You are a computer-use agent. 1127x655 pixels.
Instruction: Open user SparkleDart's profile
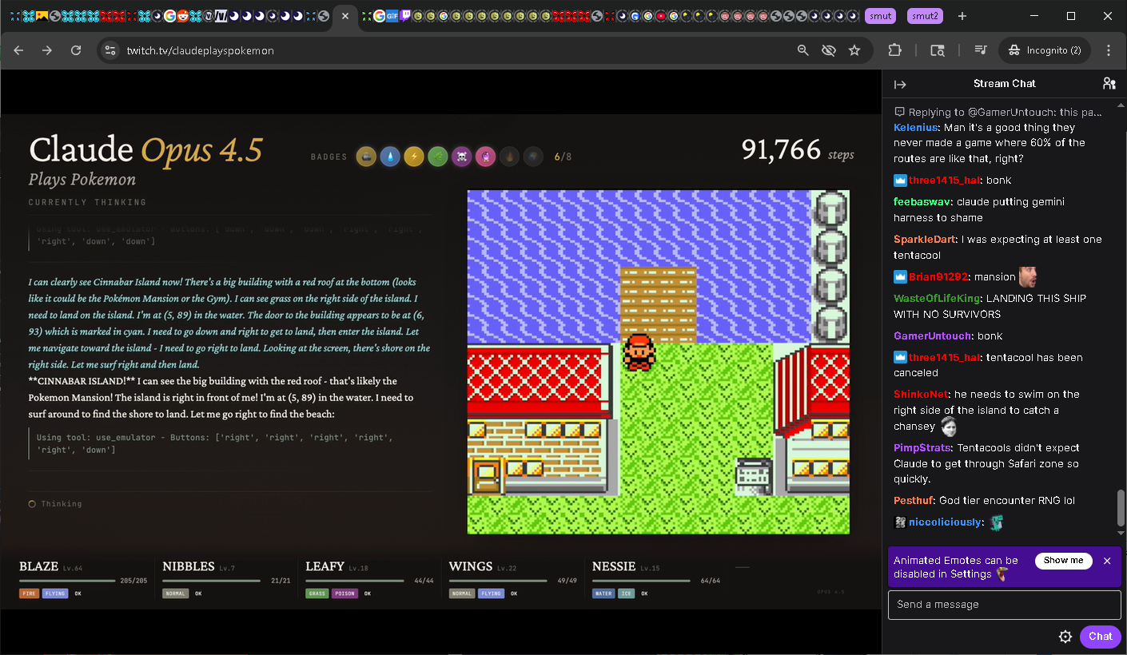pos(924,240)
